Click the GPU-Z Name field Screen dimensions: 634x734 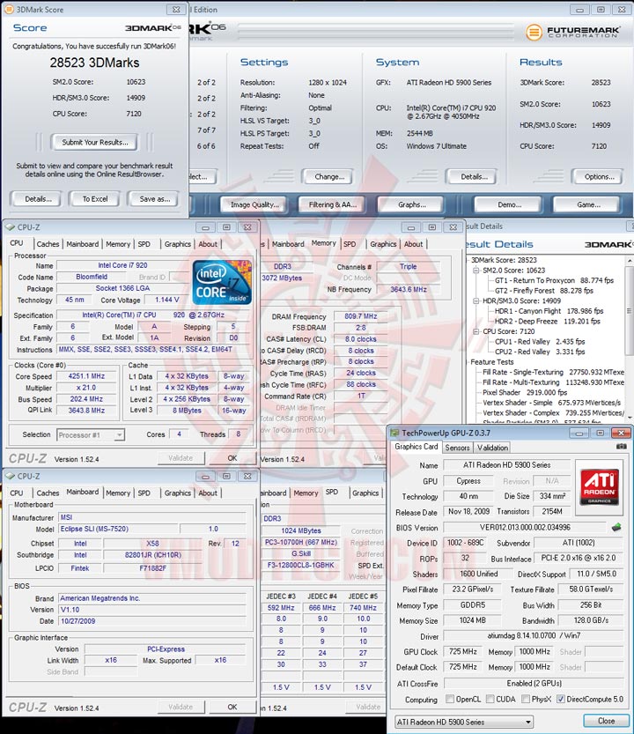tap(506, 465)
